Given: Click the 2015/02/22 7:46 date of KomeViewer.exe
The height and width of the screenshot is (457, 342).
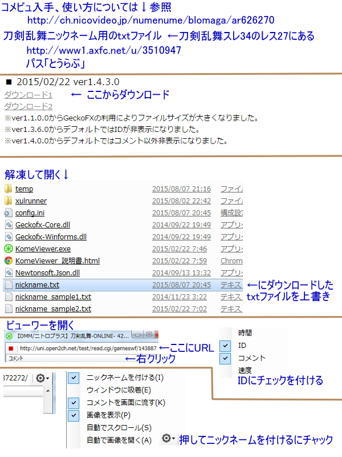Looking at the screenshot, I should coord(180,248).
